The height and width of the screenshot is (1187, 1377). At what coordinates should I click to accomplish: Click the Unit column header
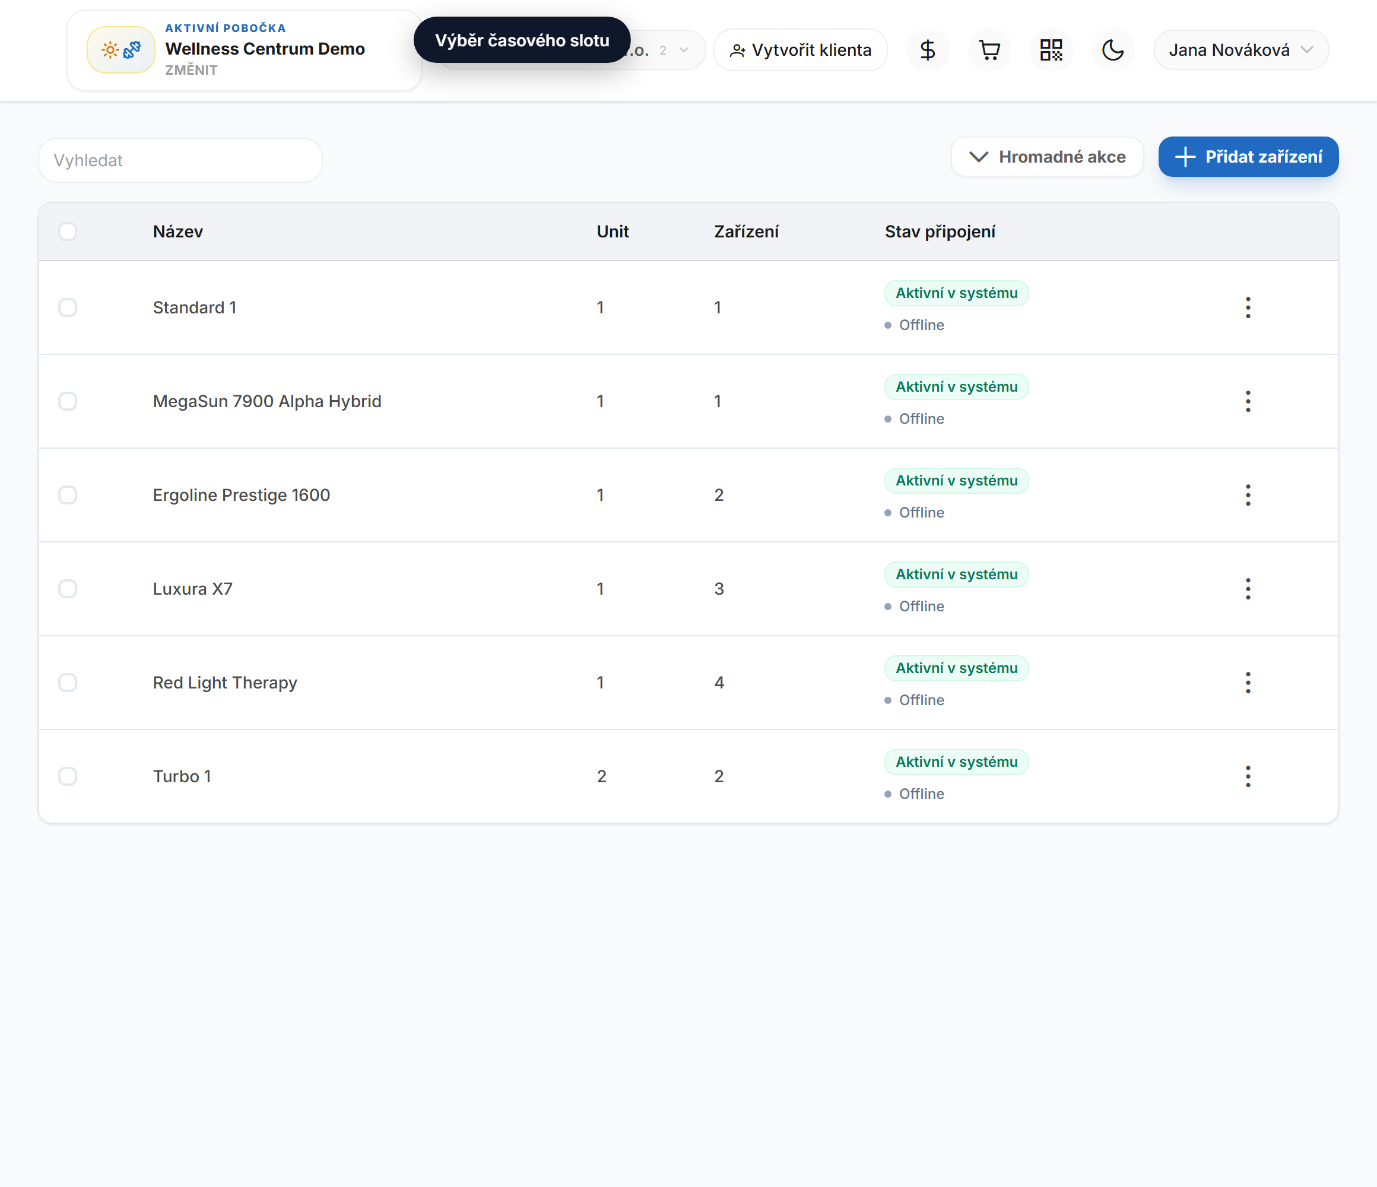613,231
